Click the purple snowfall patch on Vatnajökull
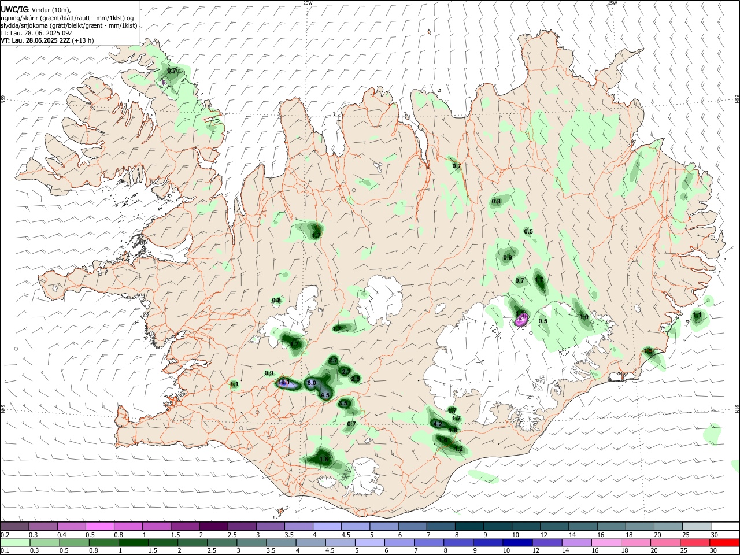 coord(521,319)
